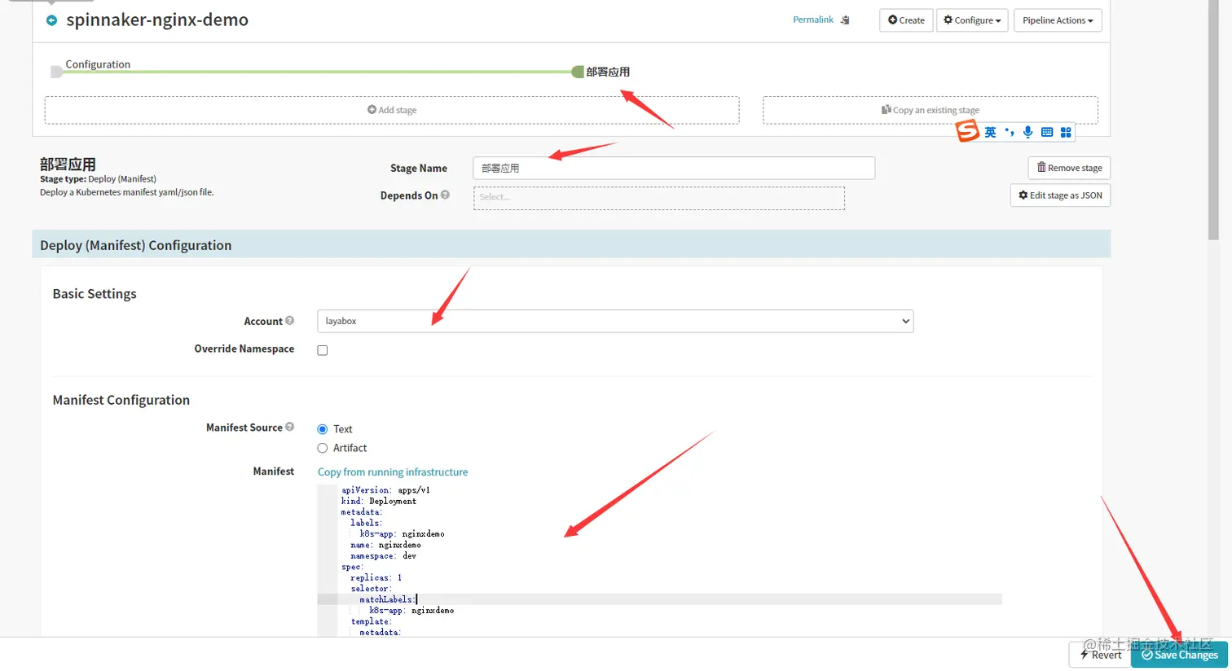Copy permalink using the clipboard icon
The image size is (1232, 671).
(845, 20)
